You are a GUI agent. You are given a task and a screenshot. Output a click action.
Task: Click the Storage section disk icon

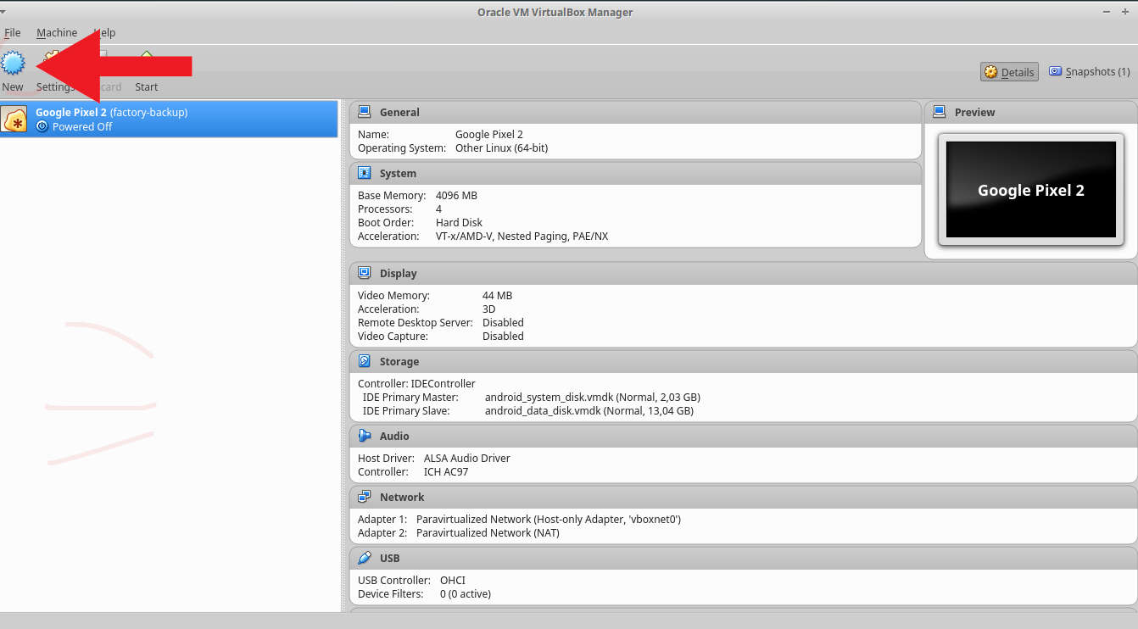point(365,361)
